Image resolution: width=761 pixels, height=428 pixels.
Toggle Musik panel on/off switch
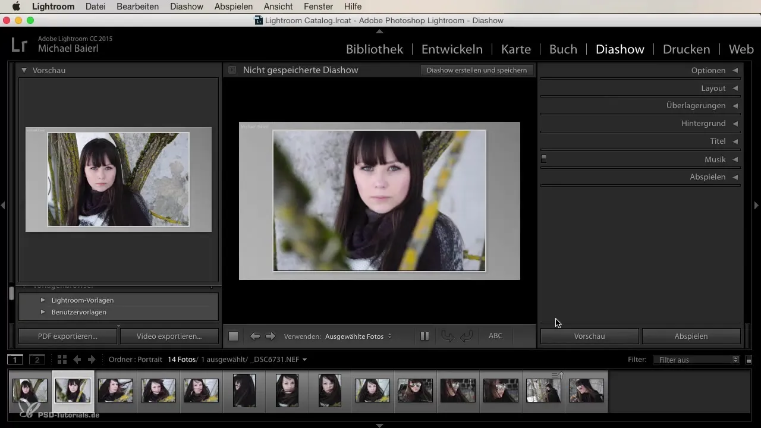coord(543,159)
